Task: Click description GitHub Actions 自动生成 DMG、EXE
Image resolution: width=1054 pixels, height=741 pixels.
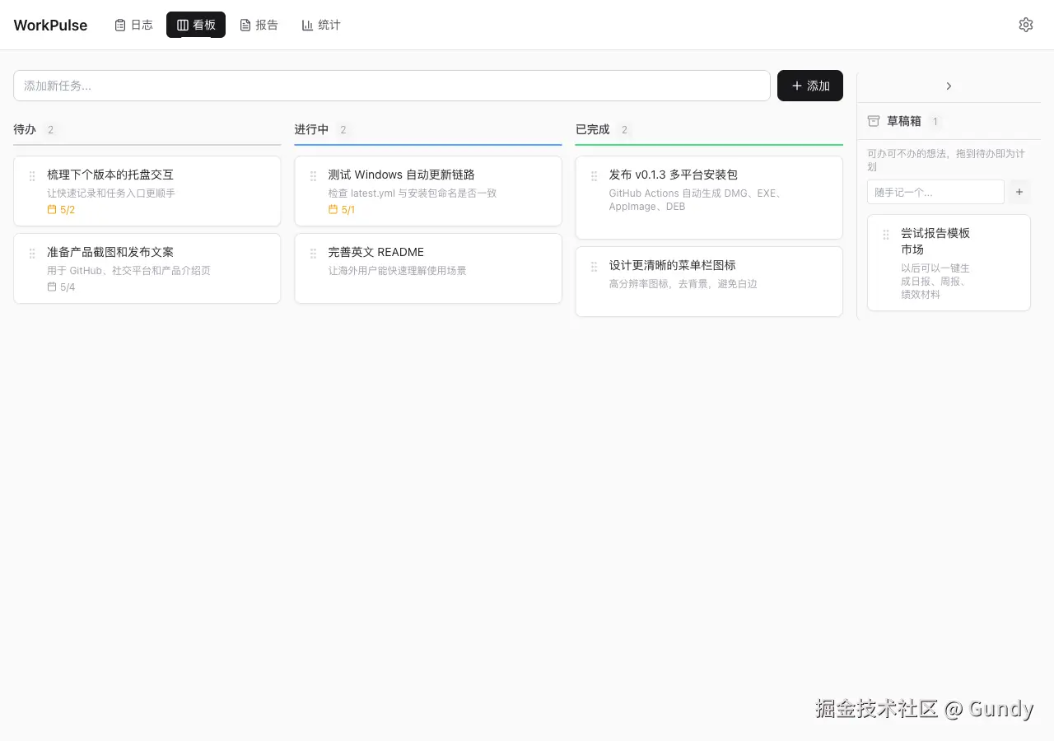Action: pyautogui.click(x=695, y=200)
